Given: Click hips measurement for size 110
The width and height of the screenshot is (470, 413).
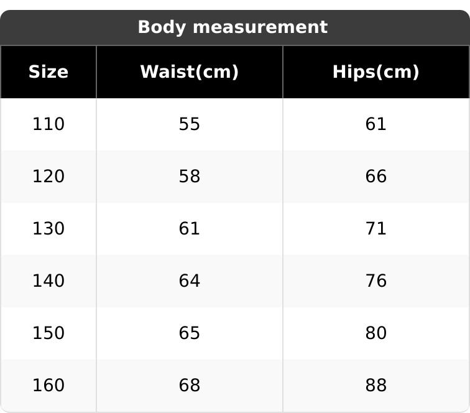Looking at the screenshot, I should coord(376,124).
